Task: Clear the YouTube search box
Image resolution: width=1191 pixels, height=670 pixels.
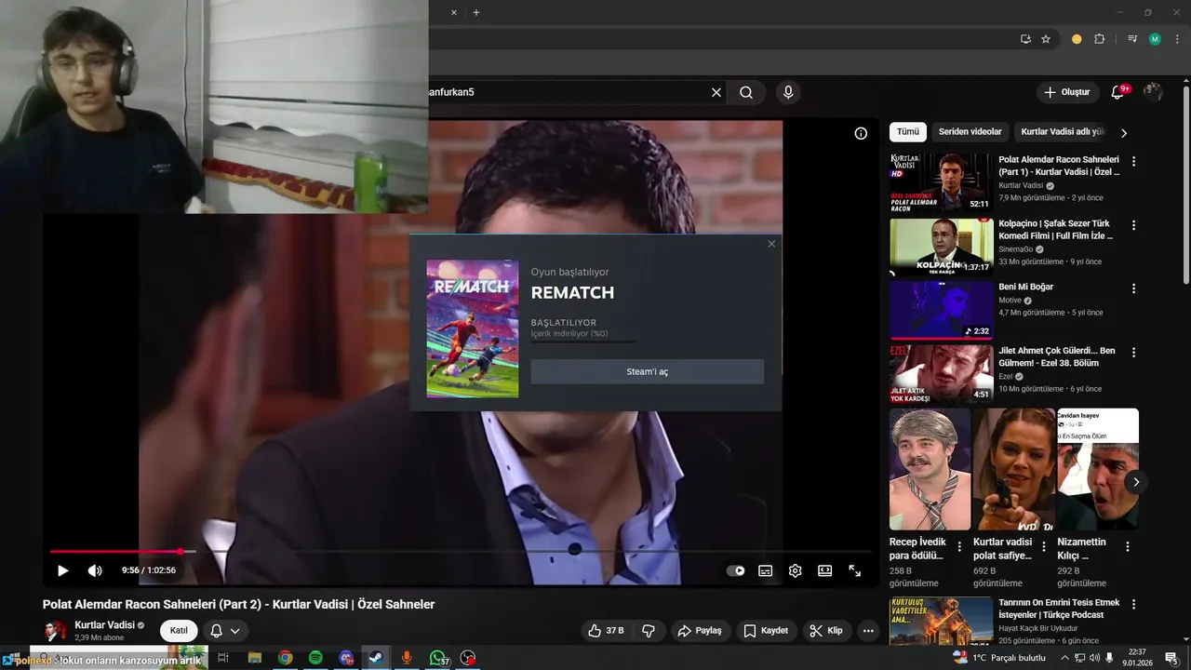Action: click(x=716, y=92)
